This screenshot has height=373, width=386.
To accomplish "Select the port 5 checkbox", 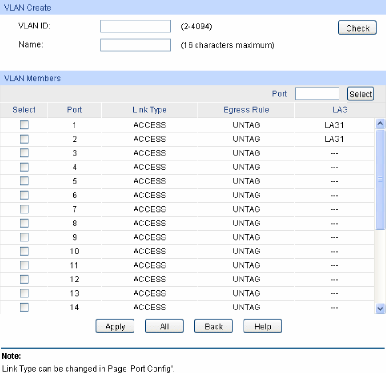I will 24,181.
